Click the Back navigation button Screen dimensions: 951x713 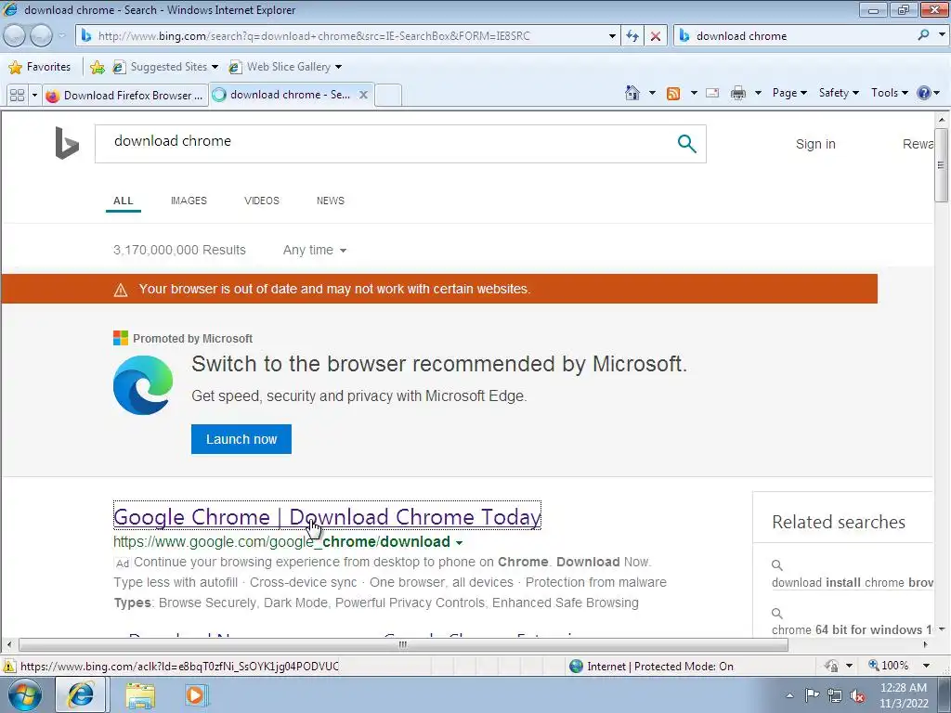pos(15,36)
